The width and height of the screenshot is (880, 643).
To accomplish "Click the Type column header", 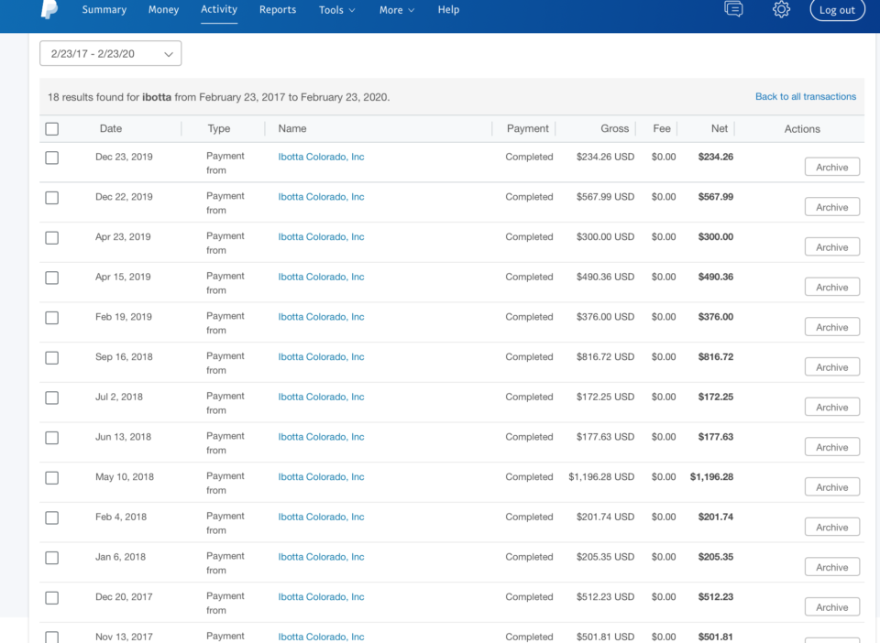I will [x=219, y=128].
